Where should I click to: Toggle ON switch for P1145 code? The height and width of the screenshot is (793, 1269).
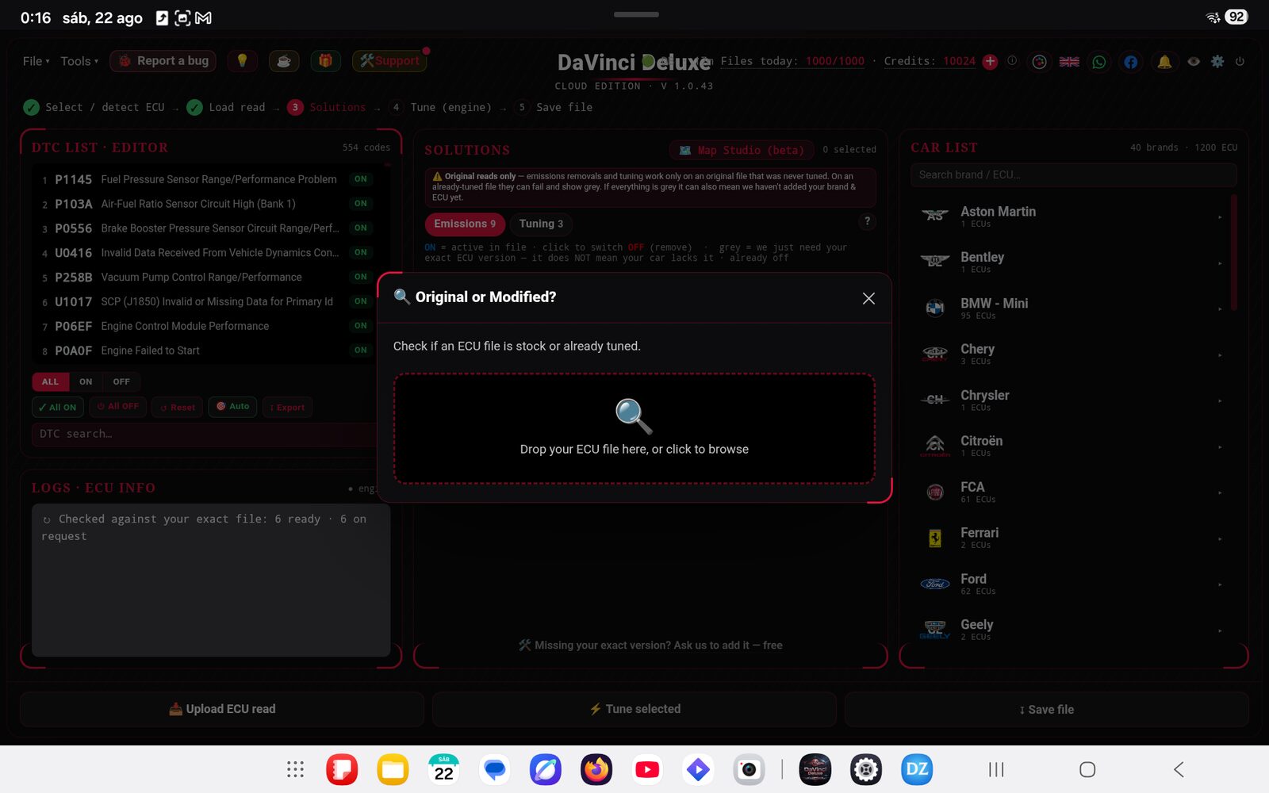coord(361,179)
